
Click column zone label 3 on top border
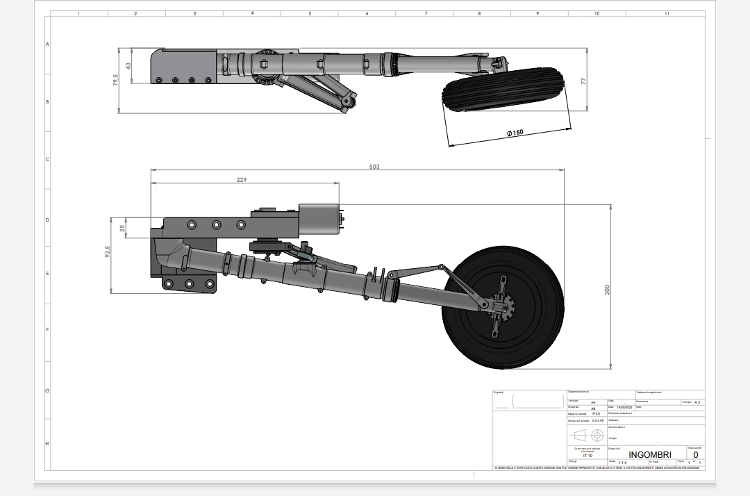tap(194, 13)
